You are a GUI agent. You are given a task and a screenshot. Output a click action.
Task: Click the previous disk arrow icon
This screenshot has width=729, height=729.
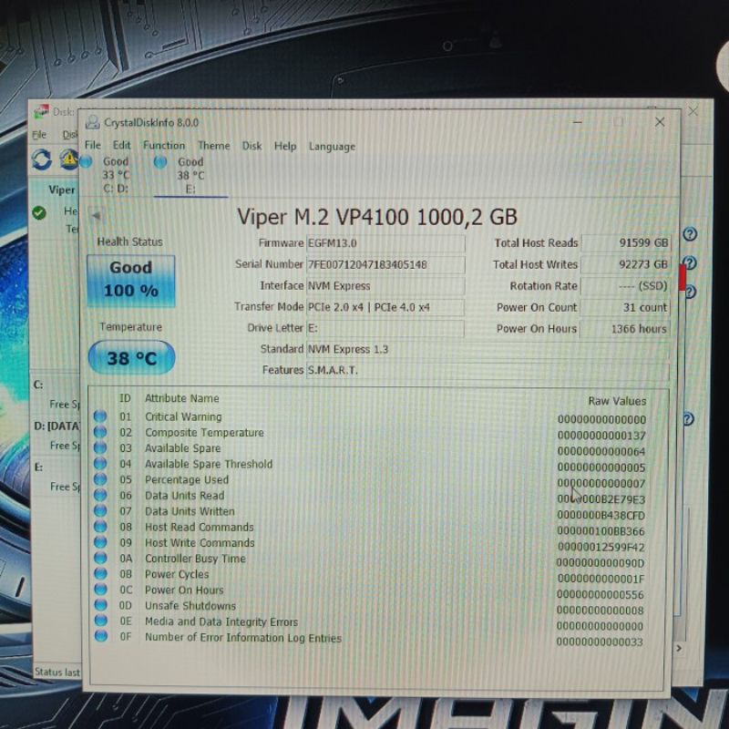coord(96,216)
